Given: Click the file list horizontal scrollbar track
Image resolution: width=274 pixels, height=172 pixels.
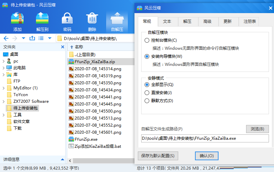Looking at the screenshot, I should [x=104, y=161].
